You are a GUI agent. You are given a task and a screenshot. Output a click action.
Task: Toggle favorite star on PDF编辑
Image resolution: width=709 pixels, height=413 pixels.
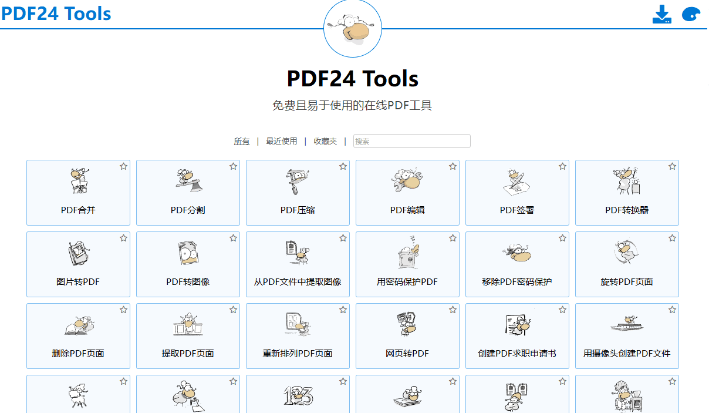tap(453, 166)
